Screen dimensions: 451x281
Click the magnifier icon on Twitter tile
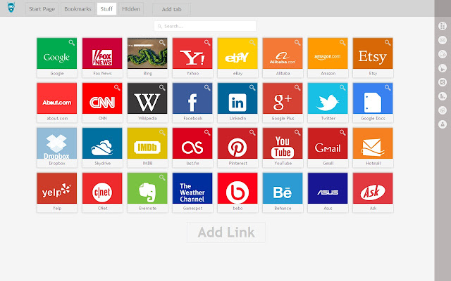tap(342, 88)
